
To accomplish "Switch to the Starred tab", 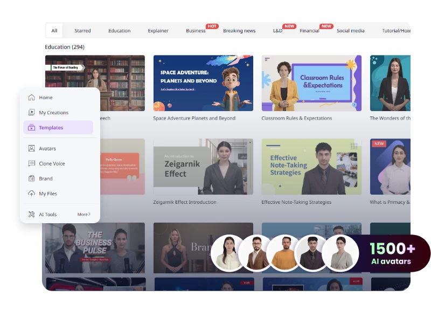I will click(82, 31).
